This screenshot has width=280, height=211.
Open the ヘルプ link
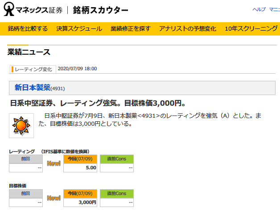pos(259,10)
